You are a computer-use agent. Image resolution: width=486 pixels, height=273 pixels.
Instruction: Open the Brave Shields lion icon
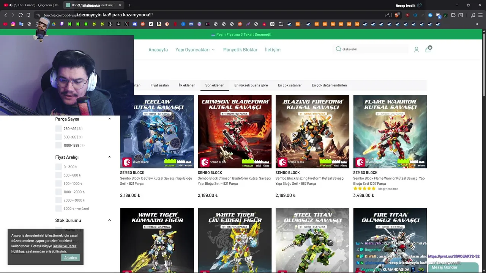click(x=397, y=15)
